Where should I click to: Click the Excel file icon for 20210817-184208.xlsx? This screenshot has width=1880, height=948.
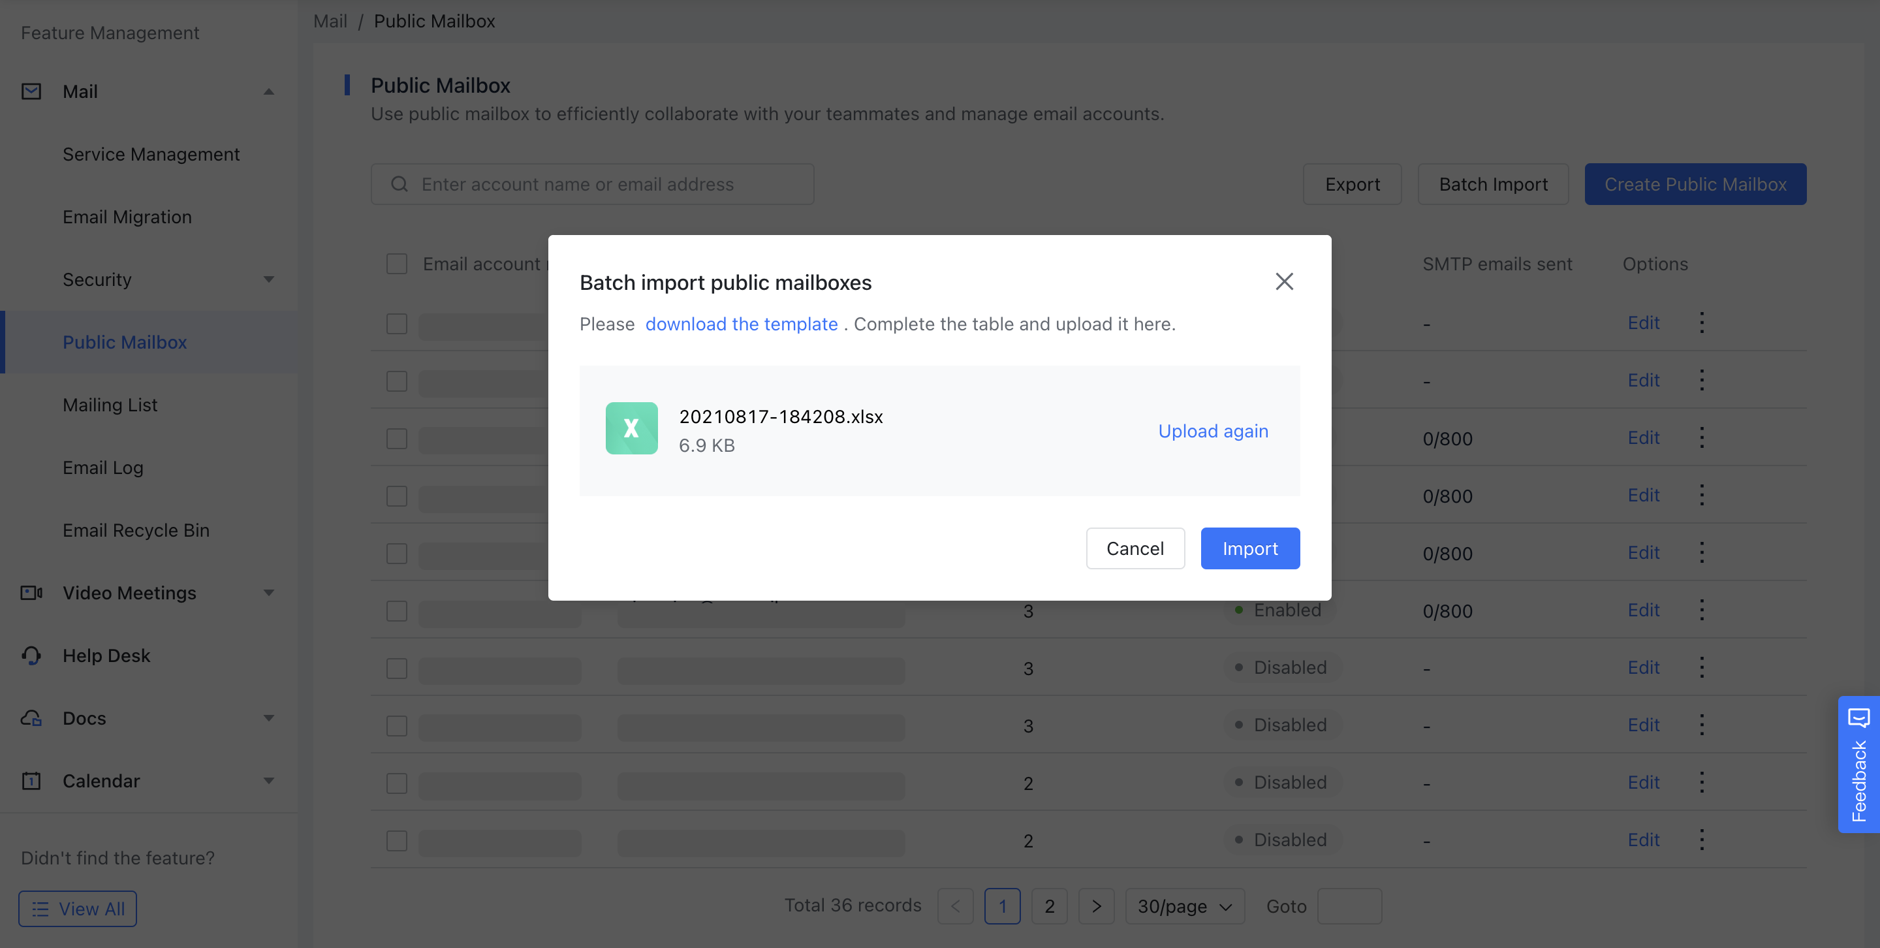[x=631, y=428]
